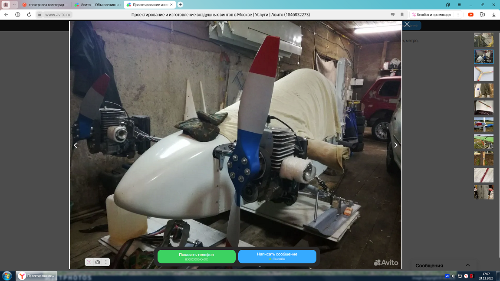Viewport: 500px width, 281px height.
Task: Bookmark this page with bookmark icon
Action: (402, 14)
